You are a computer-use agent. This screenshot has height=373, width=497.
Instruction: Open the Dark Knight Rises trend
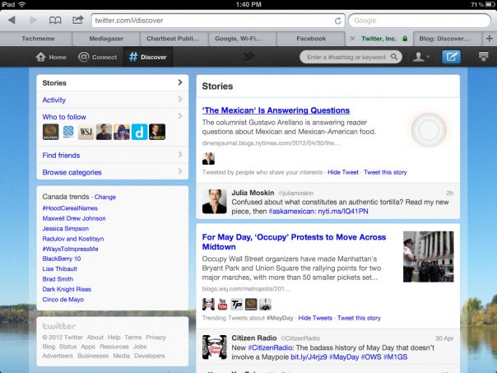pyautogui.click(x=67, y=289)
